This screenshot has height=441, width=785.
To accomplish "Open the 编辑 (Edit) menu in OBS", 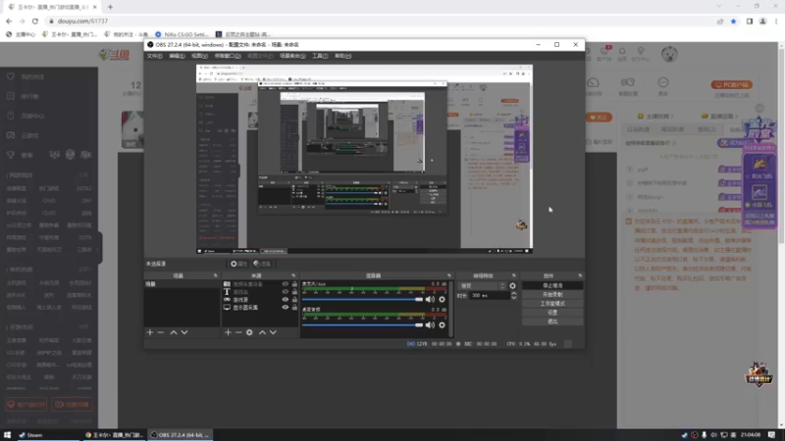I will pyautogui.click(x=177, y=56).
